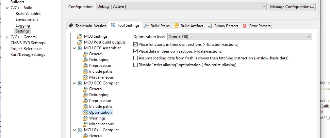
Task: Click the MCU G++ Compiler tool icon
Action: [x=80, y=130]
